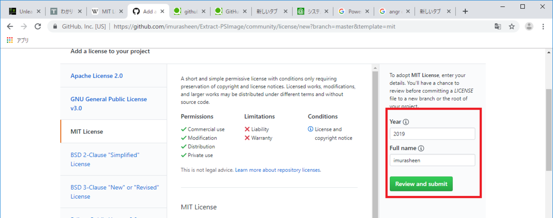The width and height of the screenshot is (553, 218).
Task: Click the 'Private use' permission text
Action: pos(200,155)
